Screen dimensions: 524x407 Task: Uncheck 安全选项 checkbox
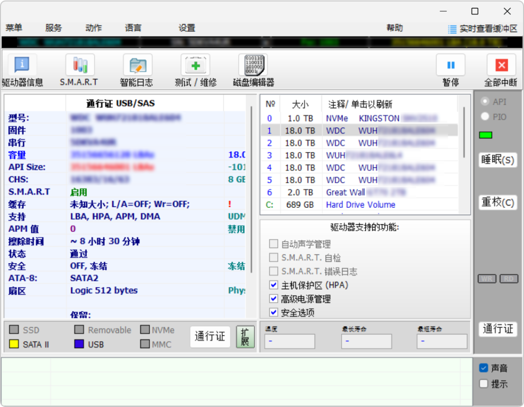pyautogui.click(x=273, y=312)
